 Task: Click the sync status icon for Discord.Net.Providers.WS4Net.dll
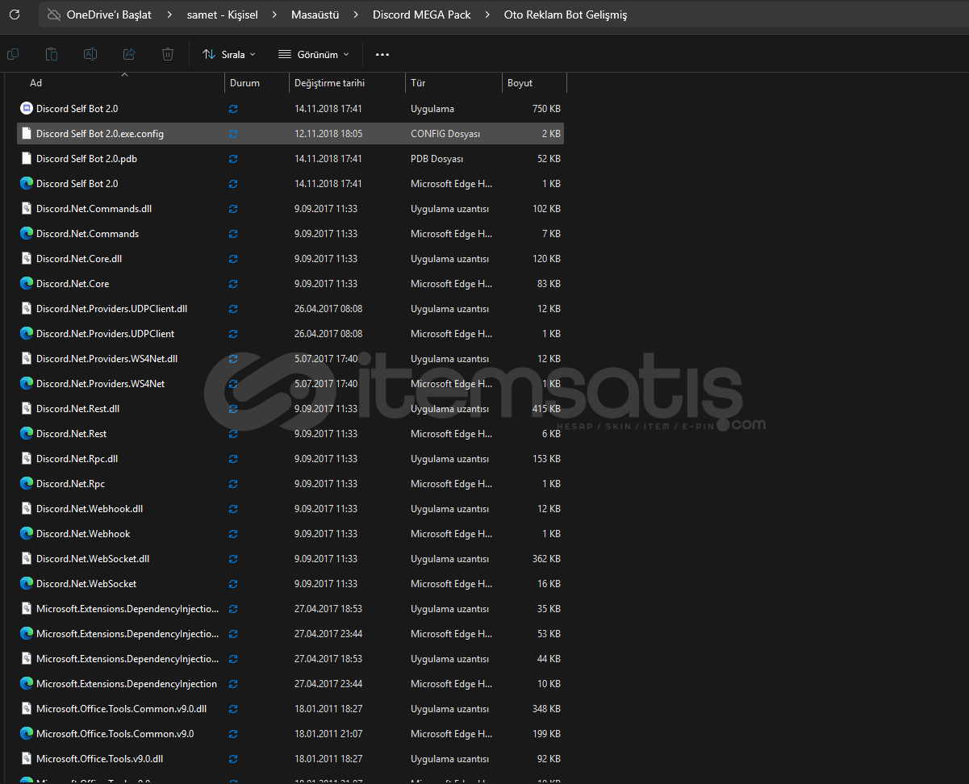[x=233, y=359]
